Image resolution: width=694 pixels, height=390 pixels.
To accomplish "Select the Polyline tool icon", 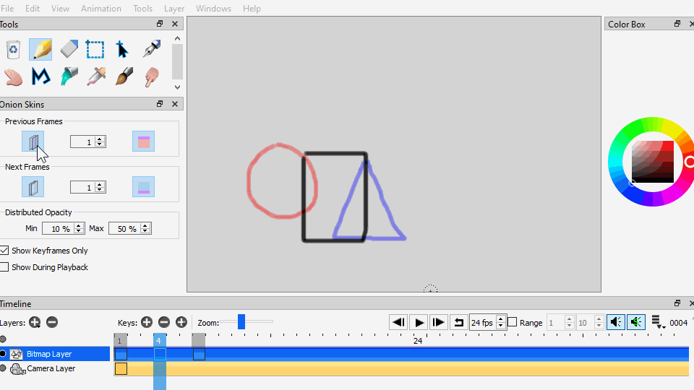I will coord(40,77).
